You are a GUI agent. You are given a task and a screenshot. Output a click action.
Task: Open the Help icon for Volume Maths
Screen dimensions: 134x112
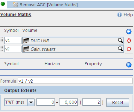pyautogui.click(x=119, y=15)
